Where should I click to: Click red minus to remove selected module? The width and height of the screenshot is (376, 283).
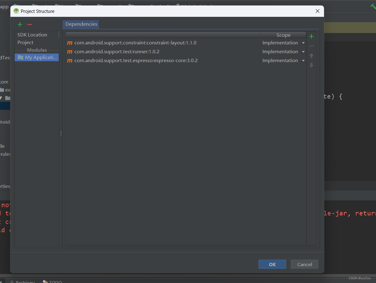(x=29, y=24)
